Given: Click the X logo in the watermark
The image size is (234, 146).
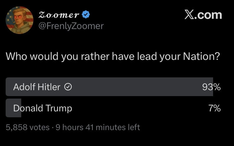Looking at the screenshot, I should [189, 14].
